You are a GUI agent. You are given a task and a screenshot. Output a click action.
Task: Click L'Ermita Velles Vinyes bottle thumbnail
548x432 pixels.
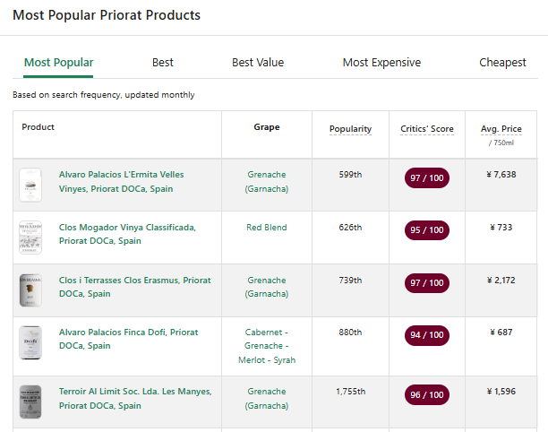(x=30, y=185)
